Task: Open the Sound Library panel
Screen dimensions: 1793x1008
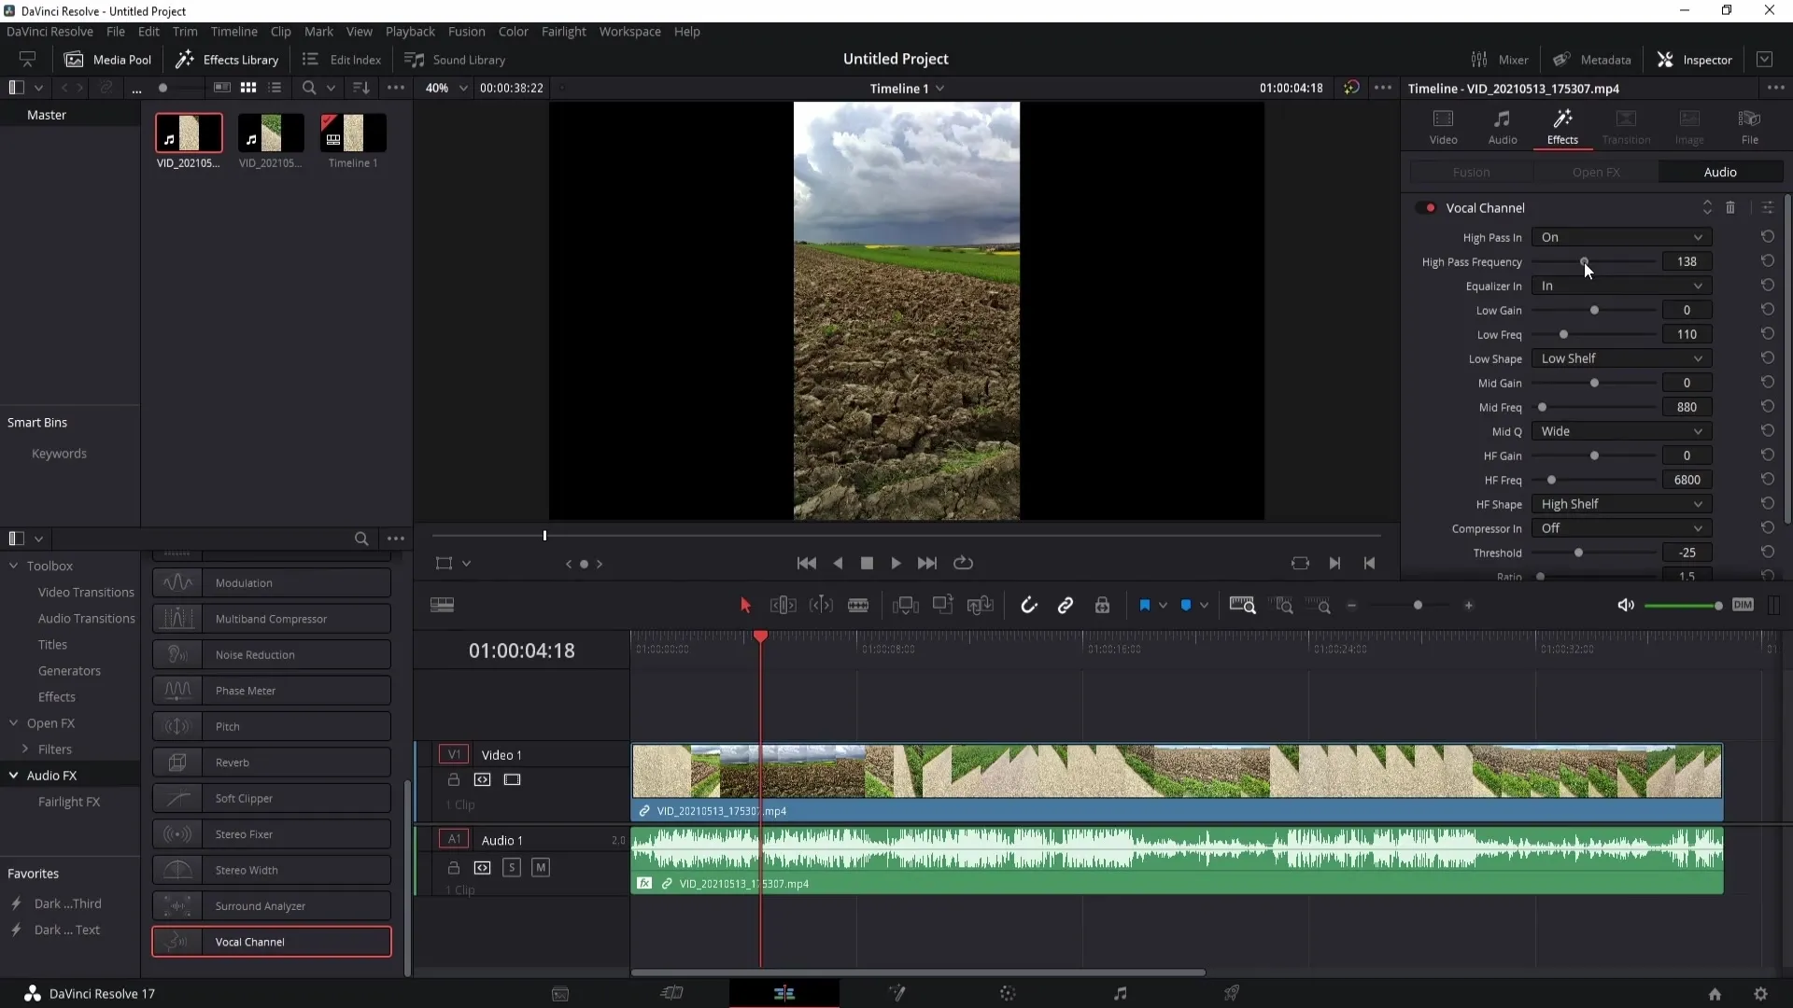Action: 455,60
